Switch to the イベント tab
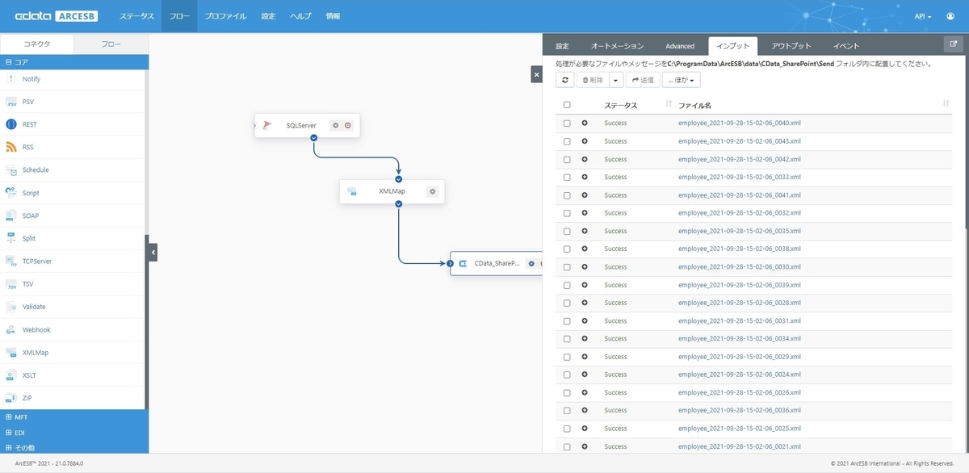Screen dimensions: 969x473 [846, 46]
